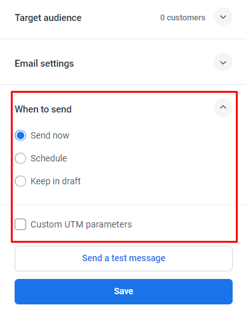This screenshot has width=246, height=319.
Task: Expand the Email settings chevron
Action: point(223,62)
